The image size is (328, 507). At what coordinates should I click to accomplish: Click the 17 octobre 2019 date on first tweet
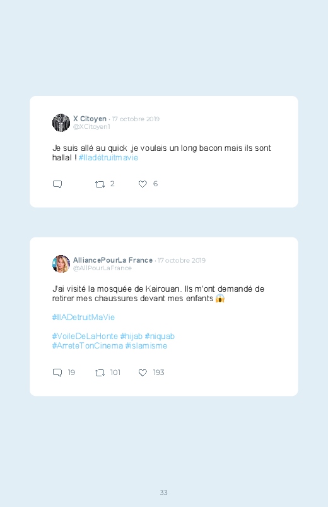point(136,119)
